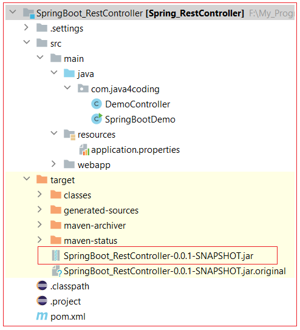Collapse the src folder
This screenshot has height=330, width=300.
point(27,42)
